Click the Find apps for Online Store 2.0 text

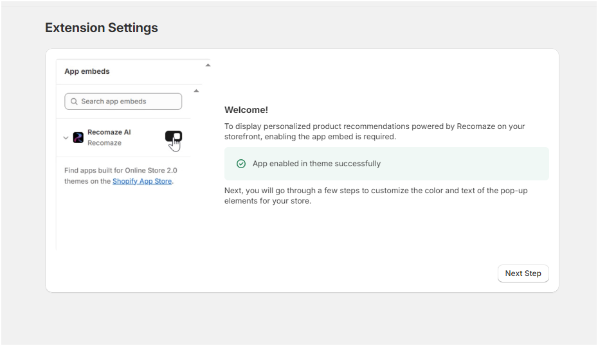(120, 176)
